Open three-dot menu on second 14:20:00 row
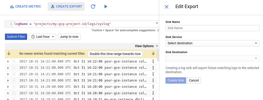This screenshot has height=100, width=263. pyautogui.click(x=153, y=93)
